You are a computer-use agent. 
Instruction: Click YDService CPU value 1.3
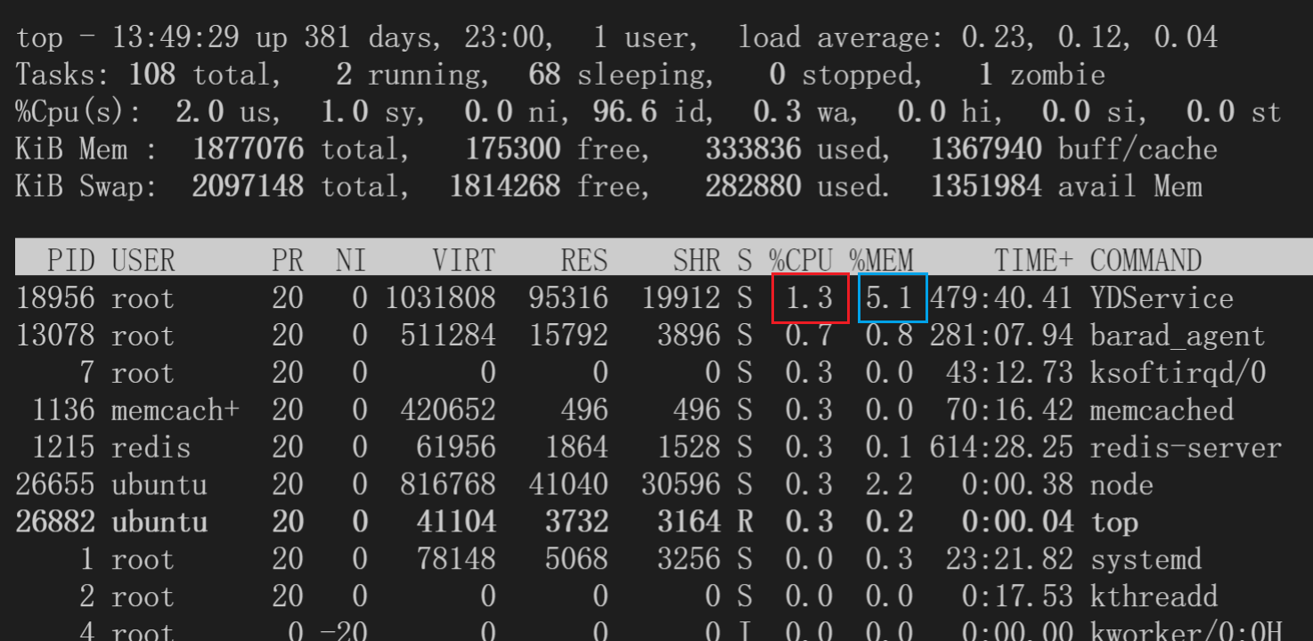click(x=809, y=298)
